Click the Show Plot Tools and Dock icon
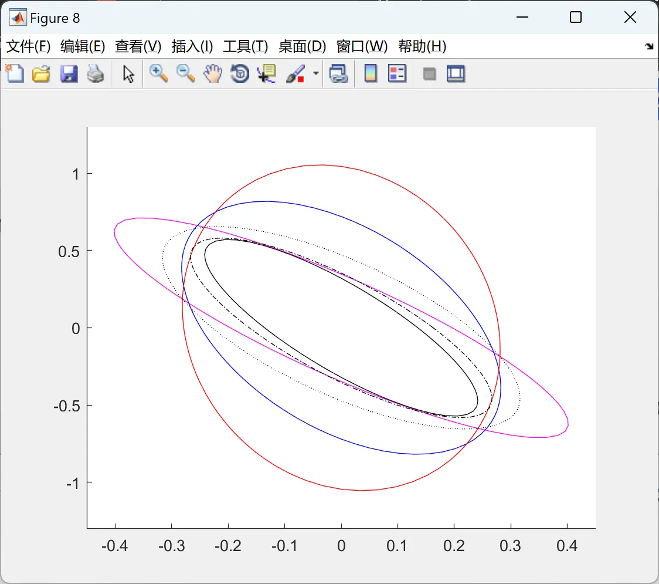This screenshot has width=659, height=584. 456,73
